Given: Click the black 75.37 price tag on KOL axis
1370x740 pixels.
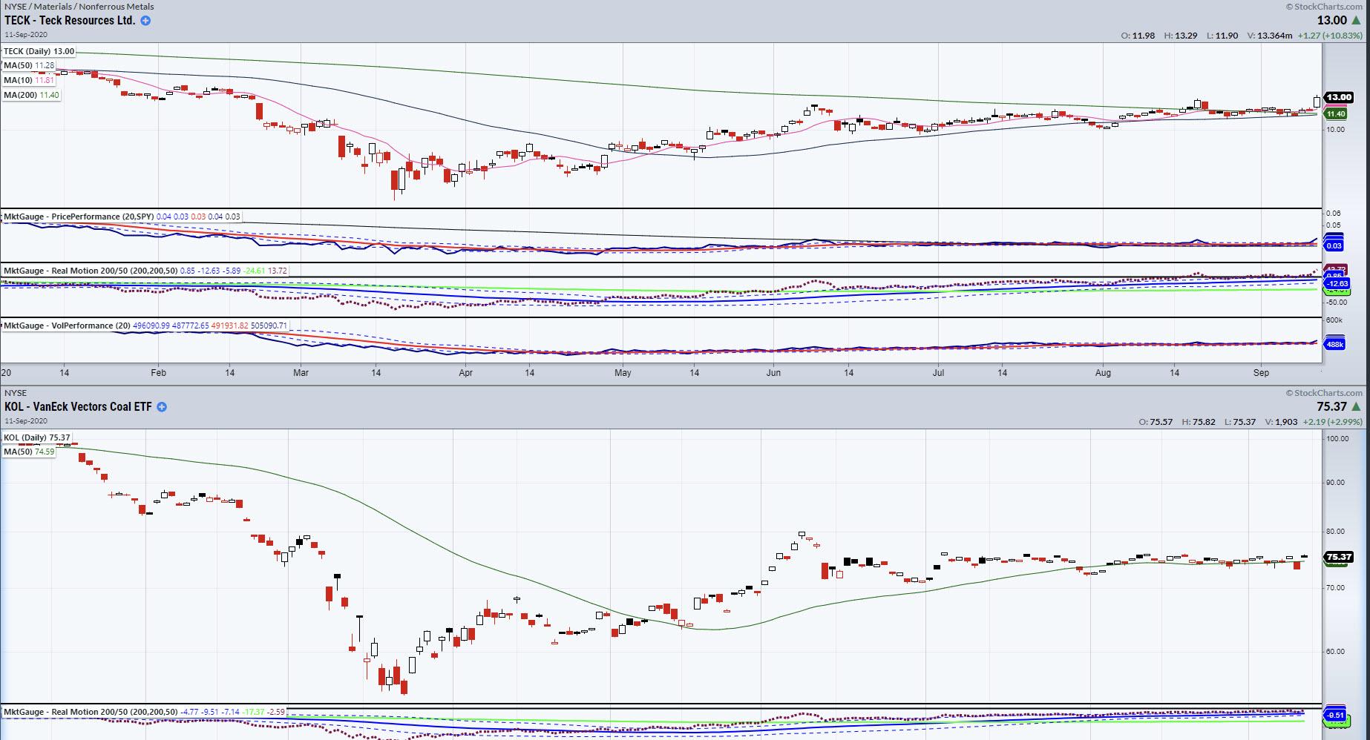Looking at the screenshot, I should coord(1338,557).
